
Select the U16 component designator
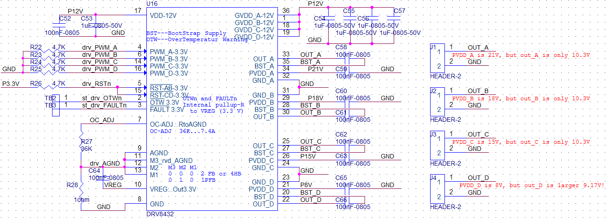pos(152,4)
